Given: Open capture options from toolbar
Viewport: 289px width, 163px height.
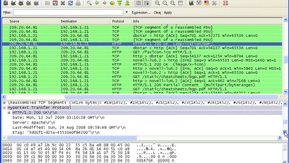Looking at the screenshot, I should click(x=13, y=3).
